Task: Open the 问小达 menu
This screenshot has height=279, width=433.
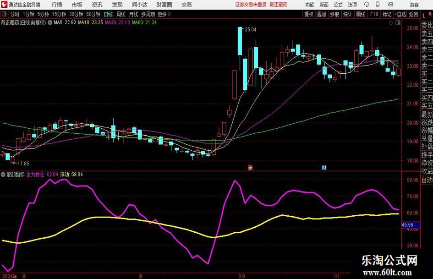Action: (139, 5)
